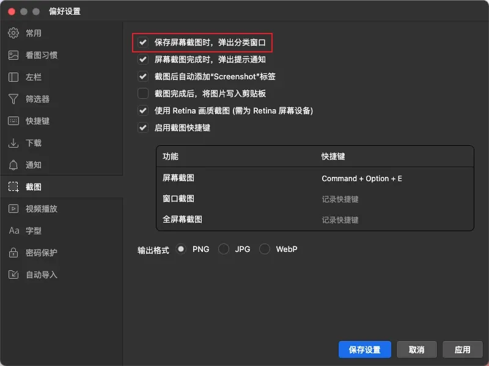
Task: Click the 保存设置 button
Action: click(x=364, y=350)
